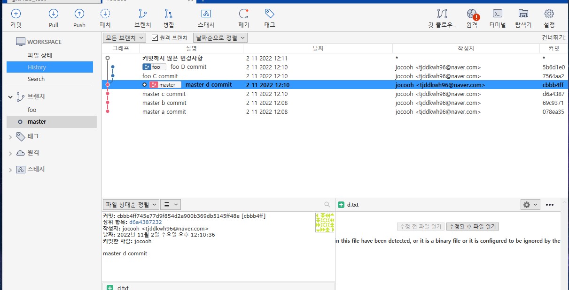Click the 그래프 column header
Screen dimensions: 569x290
(120, 48)
